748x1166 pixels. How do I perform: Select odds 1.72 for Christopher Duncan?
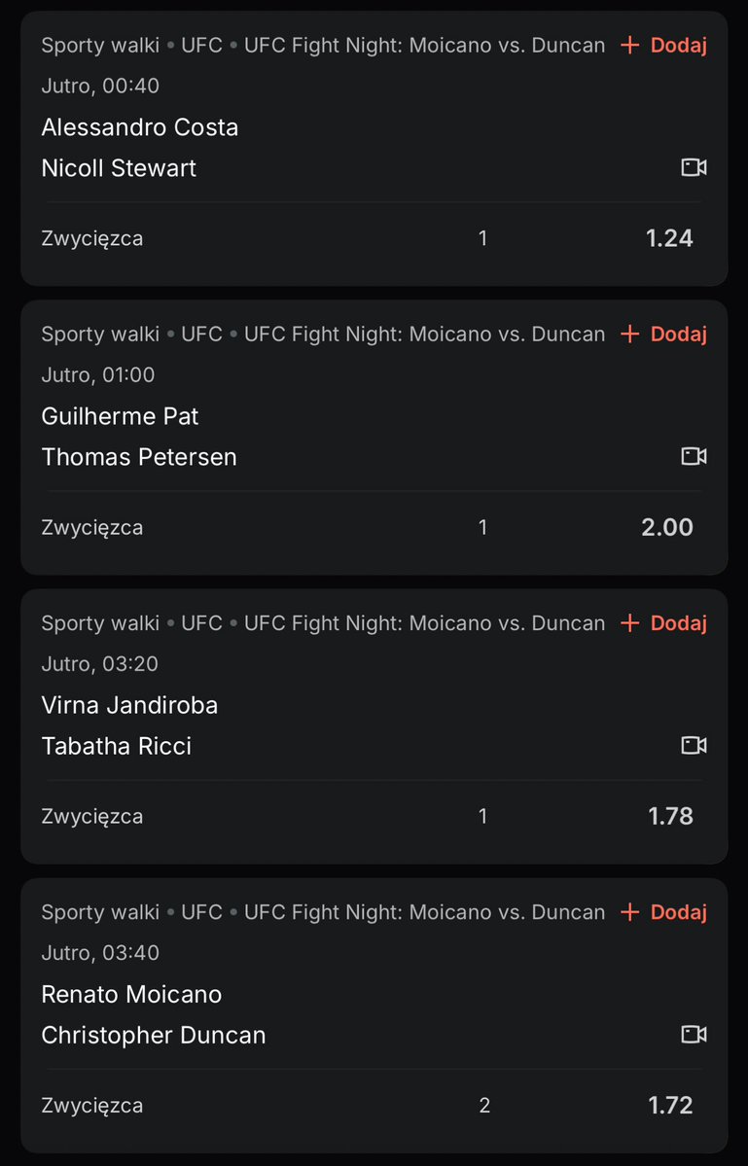pyautogui.click(x=670, y=1105)
